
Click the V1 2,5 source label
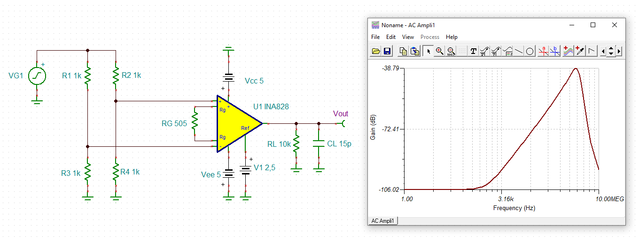[265, 167]
